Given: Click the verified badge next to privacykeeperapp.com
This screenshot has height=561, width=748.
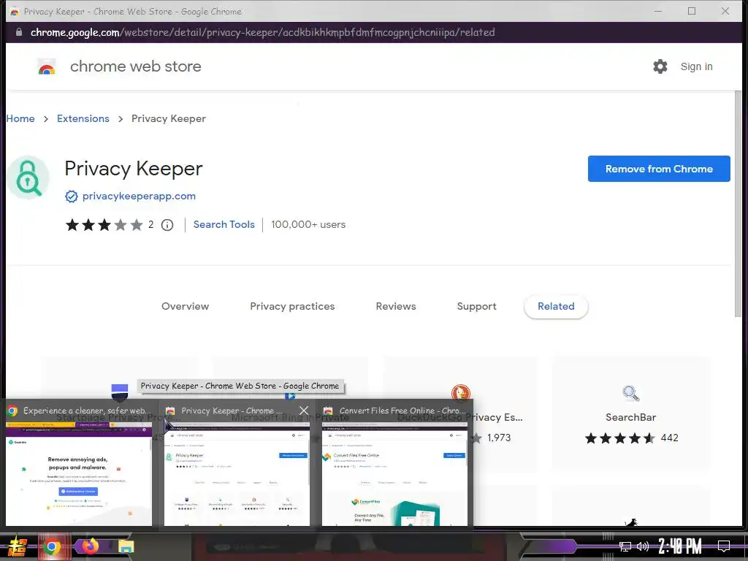Looking at the screenshot, I should 71,196.
